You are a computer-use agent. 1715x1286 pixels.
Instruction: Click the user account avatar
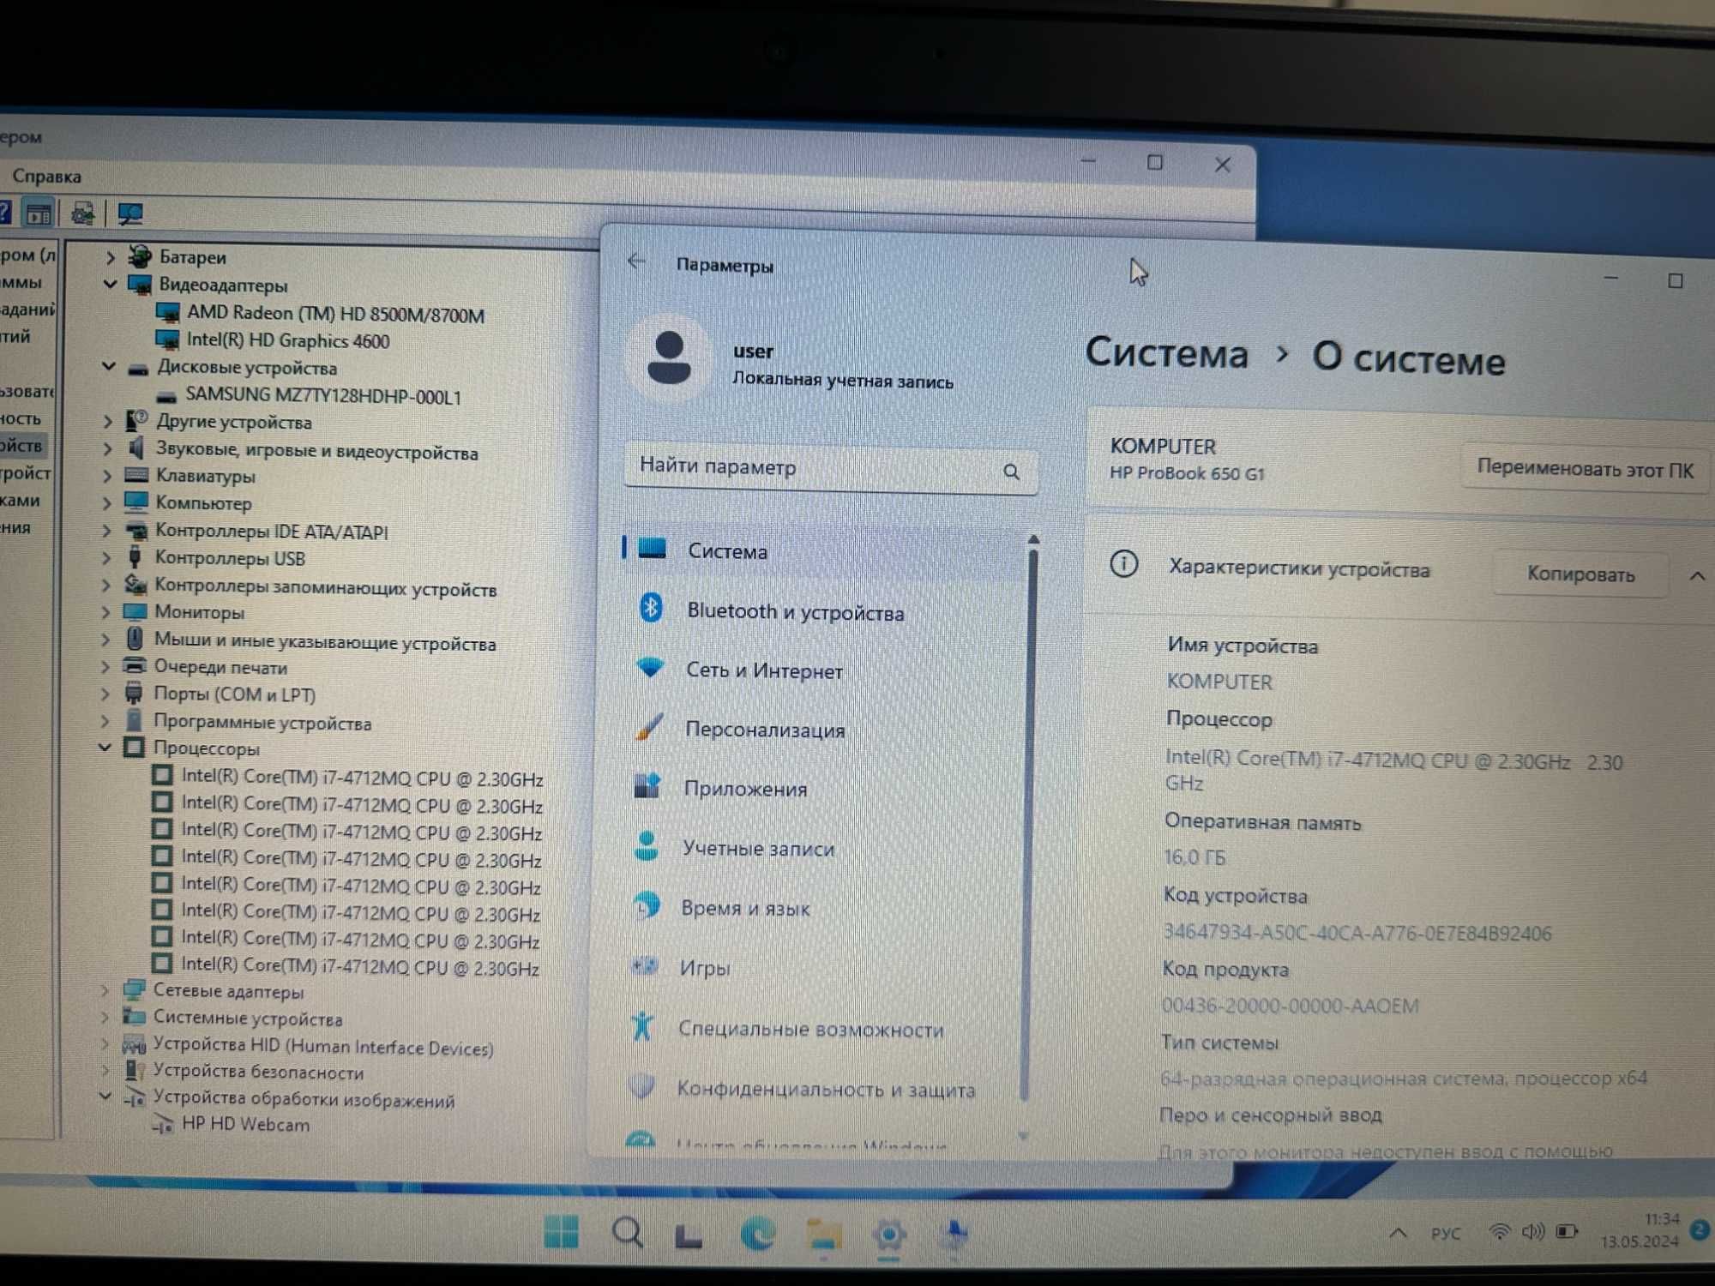[x=669, y=357]
